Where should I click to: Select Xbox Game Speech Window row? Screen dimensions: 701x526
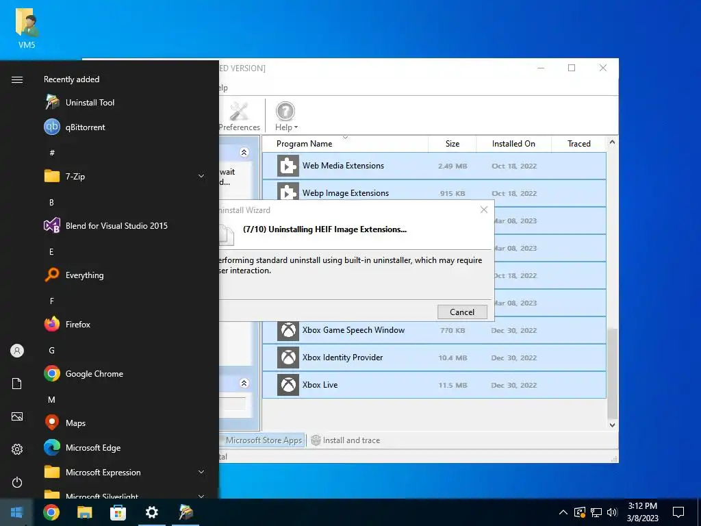click(x=434, y=330)
